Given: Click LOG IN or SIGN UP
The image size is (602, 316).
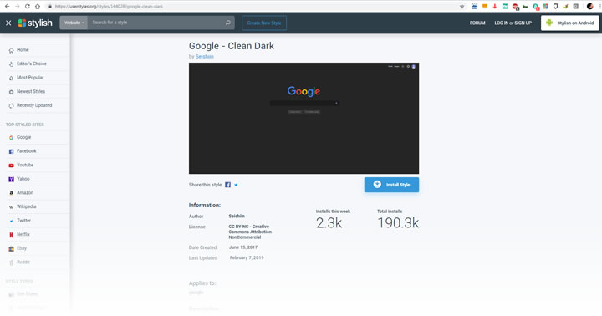Looking at the screenshot, I should tap(513, 23).
